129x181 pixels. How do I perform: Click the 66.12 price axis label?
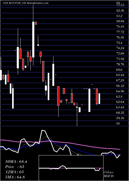tap(120, 86)
